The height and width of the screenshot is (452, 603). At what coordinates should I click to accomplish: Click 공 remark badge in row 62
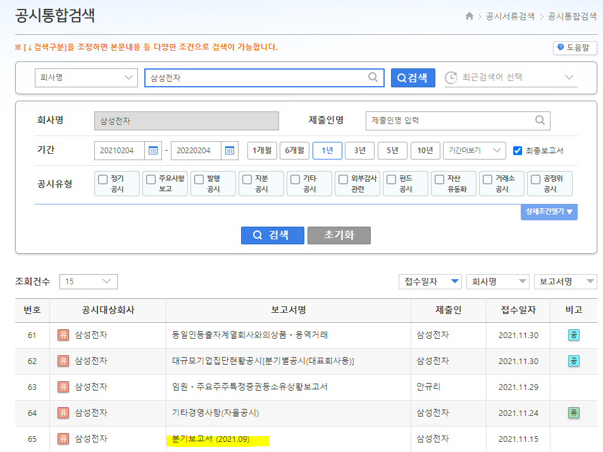574,361
